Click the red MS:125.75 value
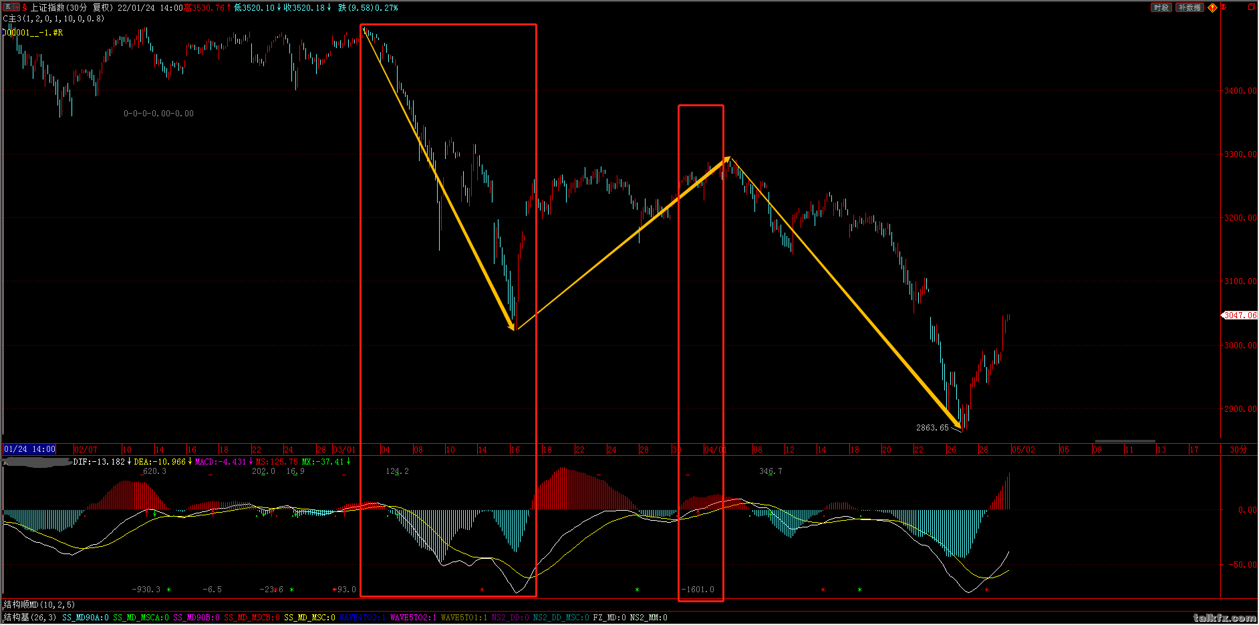Image resolution: width=1259 pixels, height=625 pixels. point(277,462)
